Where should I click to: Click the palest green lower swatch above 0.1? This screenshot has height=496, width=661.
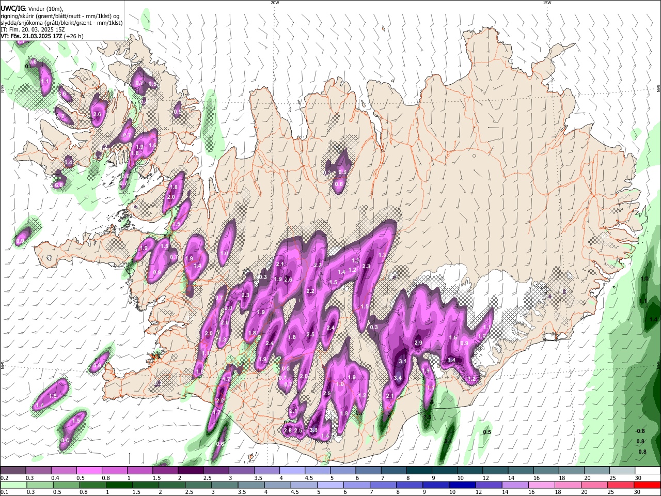point(13,485)
